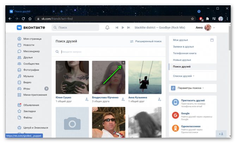Open Расширенный поиск filters
Viewport: 236px width, 143px height.
[146, 41]
